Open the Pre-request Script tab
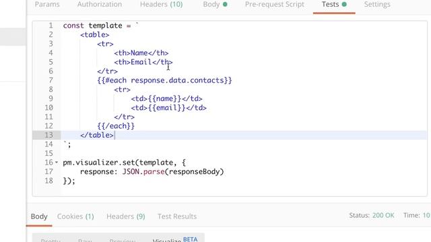Viewport: 431px width, 242px height. [275, 5]
